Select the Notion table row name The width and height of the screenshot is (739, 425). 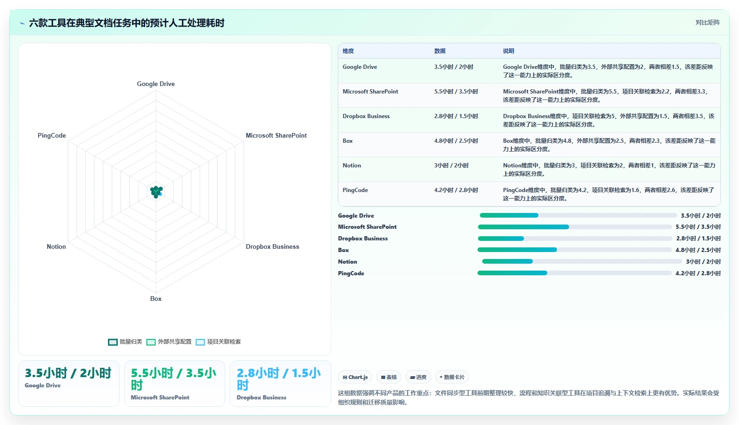(x=352, y=166)
